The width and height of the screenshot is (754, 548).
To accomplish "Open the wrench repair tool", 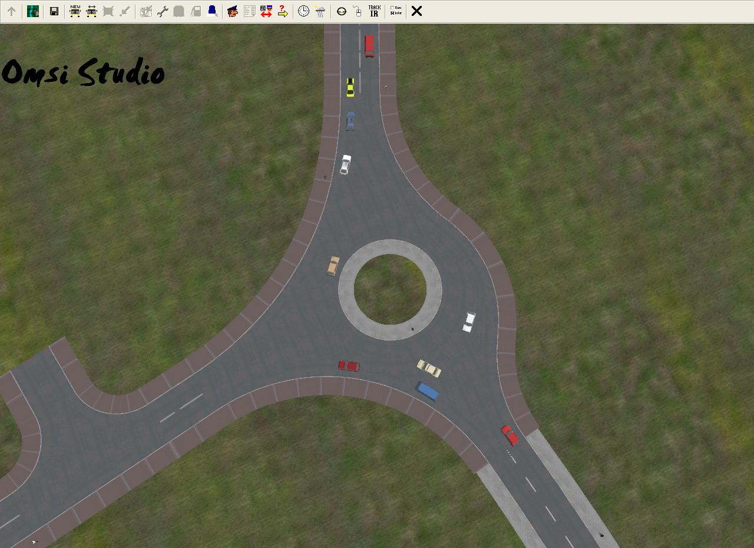I will pos(163,11).
